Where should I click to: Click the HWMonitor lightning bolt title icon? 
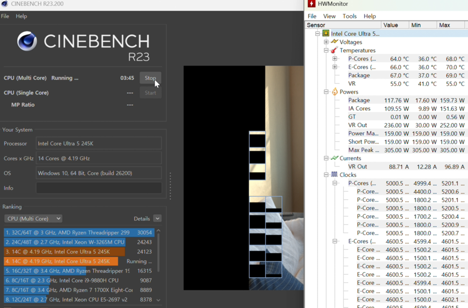[311, 3]
